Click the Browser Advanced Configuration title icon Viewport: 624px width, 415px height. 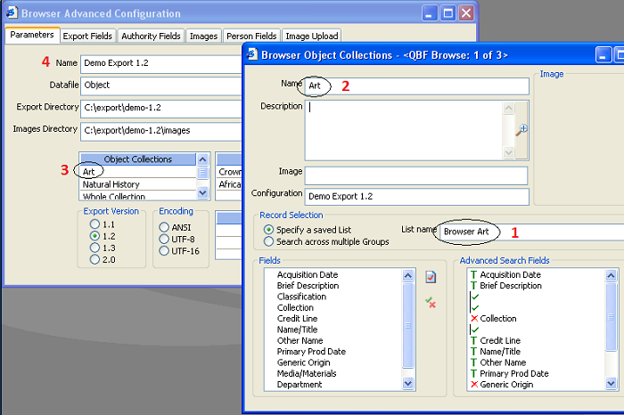(12, 12)
